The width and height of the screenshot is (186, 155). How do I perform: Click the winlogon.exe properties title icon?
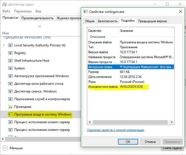(85, 12)
